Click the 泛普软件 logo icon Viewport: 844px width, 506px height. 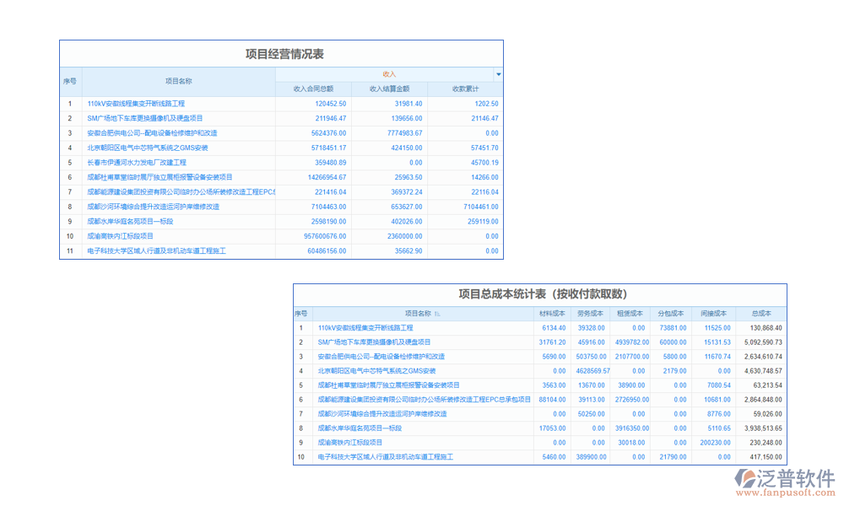tap(747, 478)
